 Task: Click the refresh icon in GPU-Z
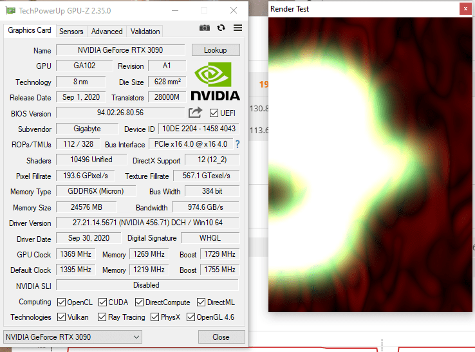(x=221, y=28)
